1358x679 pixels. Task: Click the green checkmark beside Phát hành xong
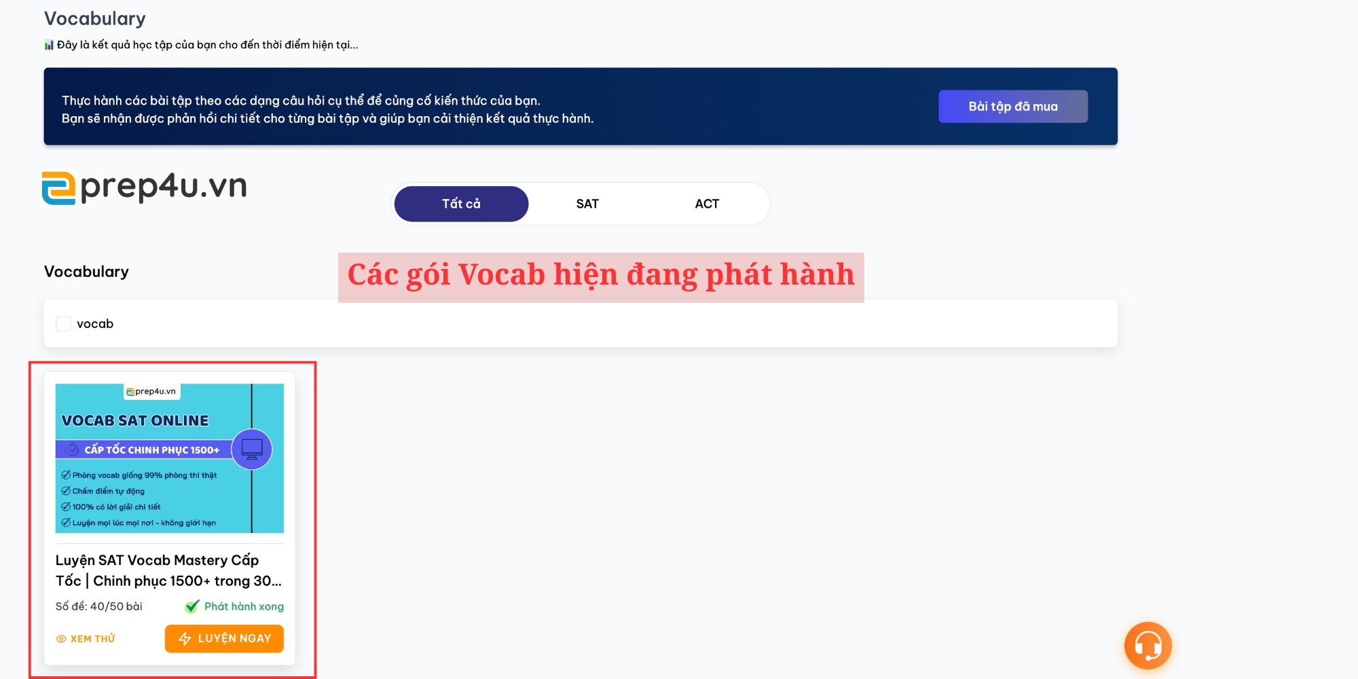[x=193, y=606]
